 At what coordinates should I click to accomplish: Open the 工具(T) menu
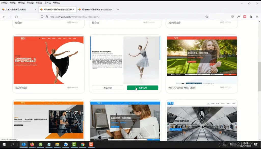(48, 3)
